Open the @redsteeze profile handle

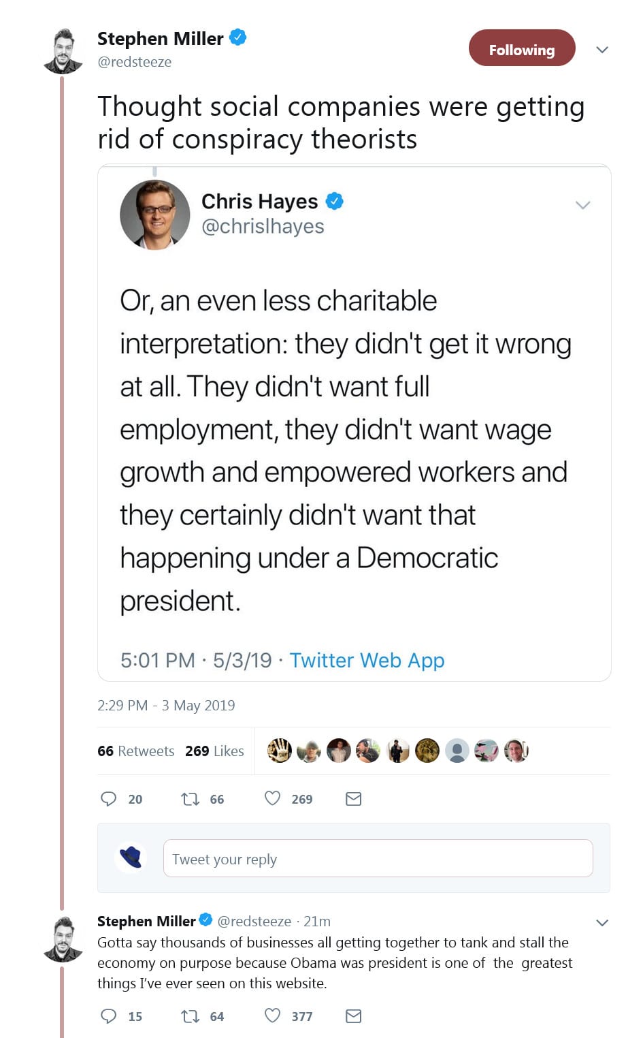(135, 62)
